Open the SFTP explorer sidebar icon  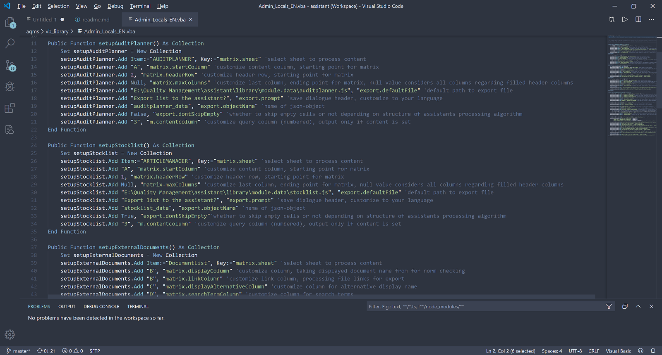click(x=10, y=129)
